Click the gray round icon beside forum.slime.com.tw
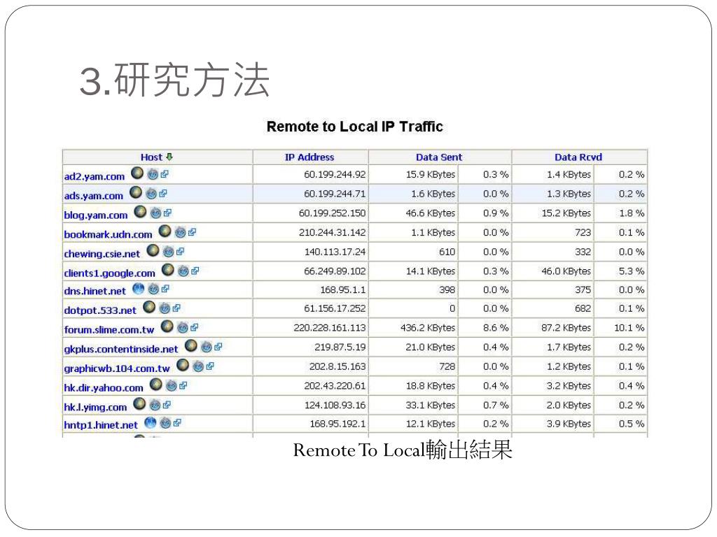The height and width of the screenshot is (537, 717). point(183,327)
